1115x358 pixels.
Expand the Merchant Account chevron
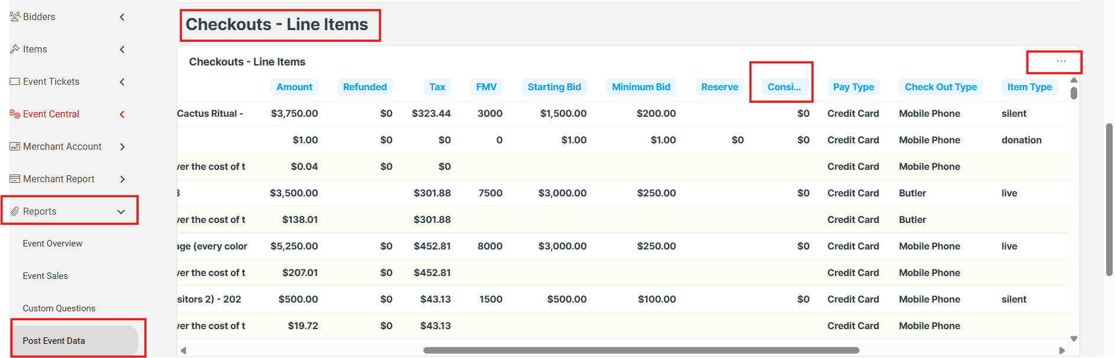tap(122, 147)
